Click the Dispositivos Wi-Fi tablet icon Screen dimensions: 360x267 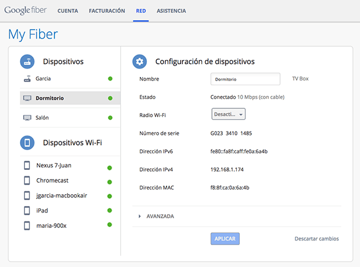27,143
